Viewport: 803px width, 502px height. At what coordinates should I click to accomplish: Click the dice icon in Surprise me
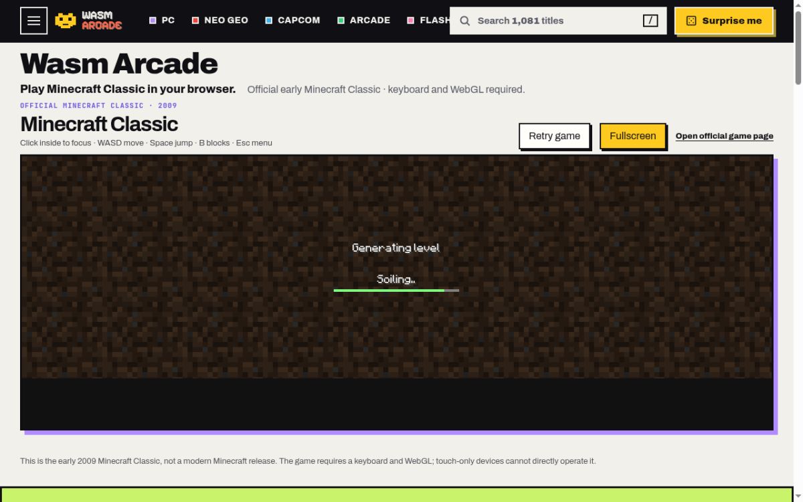point(691,21)
